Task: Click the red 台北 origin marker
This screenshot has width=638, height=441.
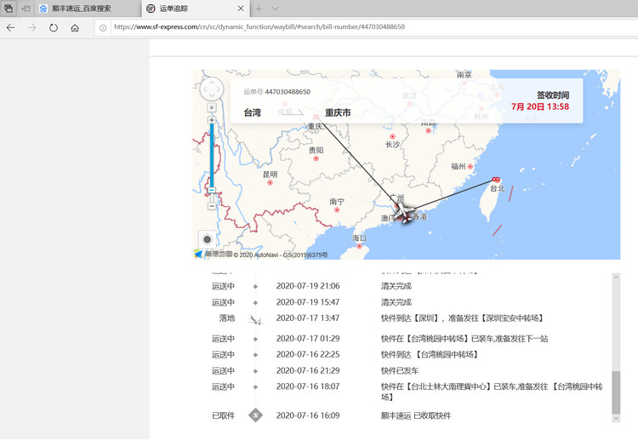Action: click(x=496, y=180)
